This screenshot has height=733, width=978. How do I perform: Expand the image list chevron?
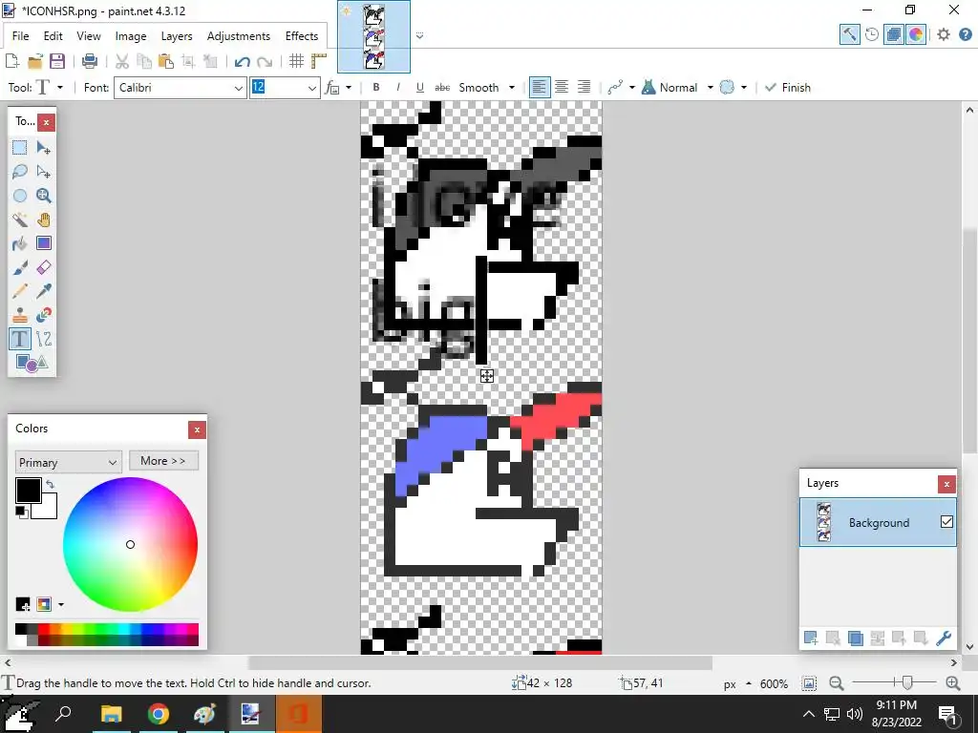point(420,35)
